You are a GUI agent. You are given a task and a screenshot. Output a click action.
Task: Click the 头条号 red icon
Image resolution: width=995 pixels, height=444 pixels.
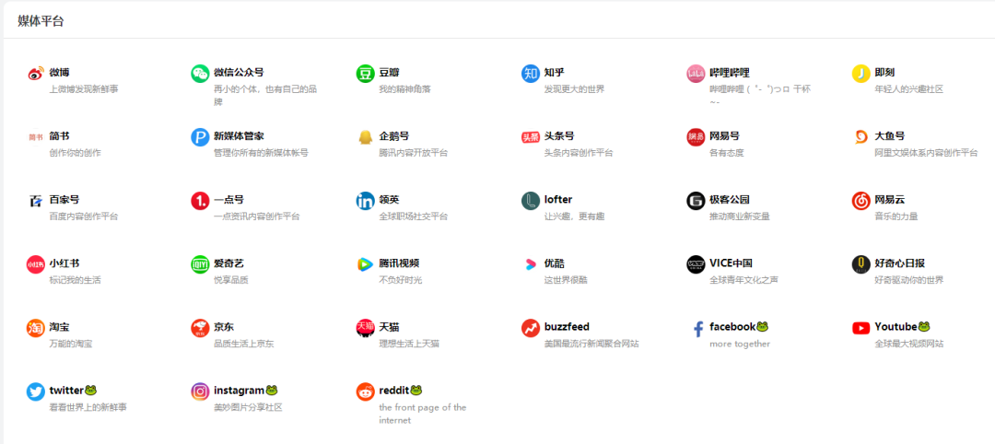531,137
